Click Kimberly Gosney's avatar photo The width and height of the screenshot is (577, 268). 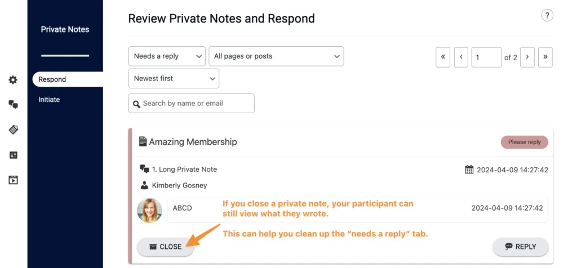click(x=150, y=210)
